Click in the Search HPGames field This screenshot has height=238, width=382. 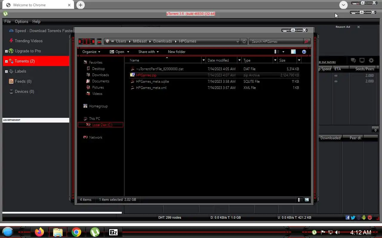tap(277, 41)
